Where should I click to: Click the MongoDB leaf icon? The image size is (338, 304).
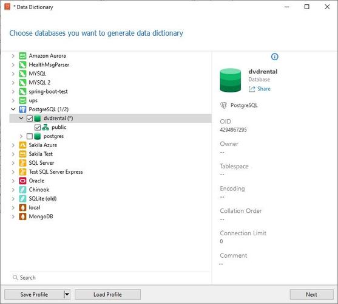[x=22, y=216]
